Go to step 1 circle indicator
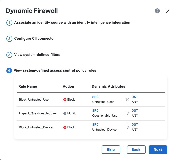175x160 pixels. click(x=9, y=23)
